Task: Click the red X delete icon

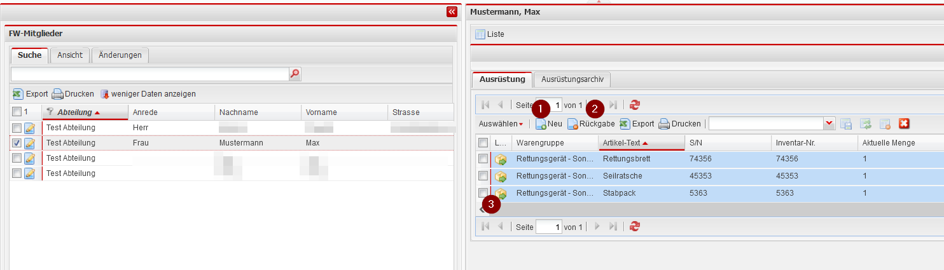Action: point(904,124)
